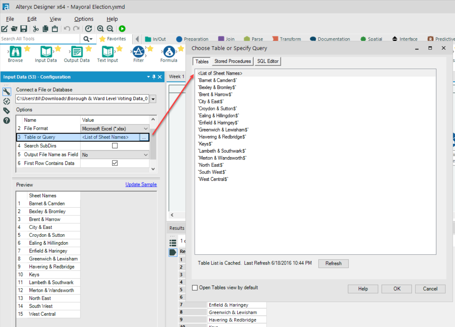This screenshot has width=455, height=327.
Task: Select the Filter tool icon
Action: (x=139, y=52)
